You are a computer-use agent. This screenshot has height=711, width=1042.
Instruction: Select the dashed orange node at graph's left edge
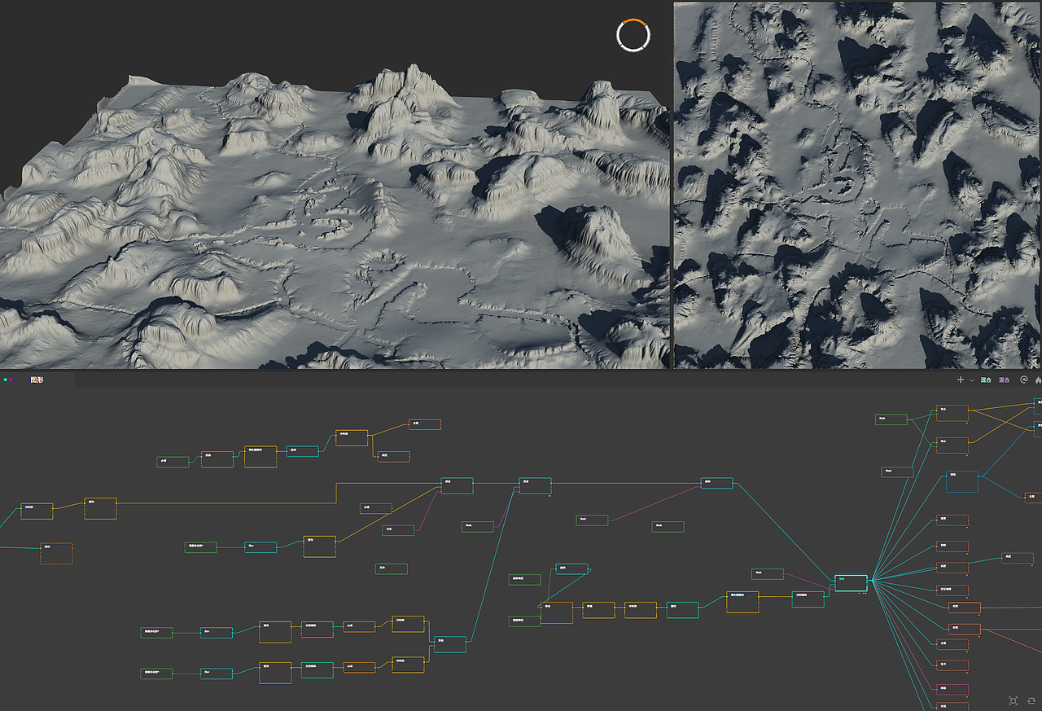pos(56,553)
